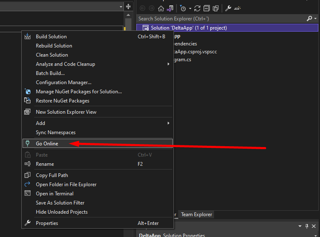Choose Build Solution in the context menu
This screenshot has width=320, height=237.
pyautogui.click(x=51, y=37)
